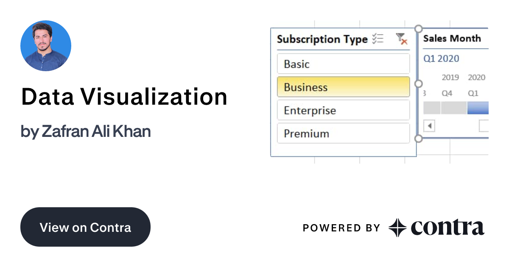The height and width of the screenshot is (267, 509).
Task: Click the timeline scrollbar track at the bottom
Action: tap(458, 125)
